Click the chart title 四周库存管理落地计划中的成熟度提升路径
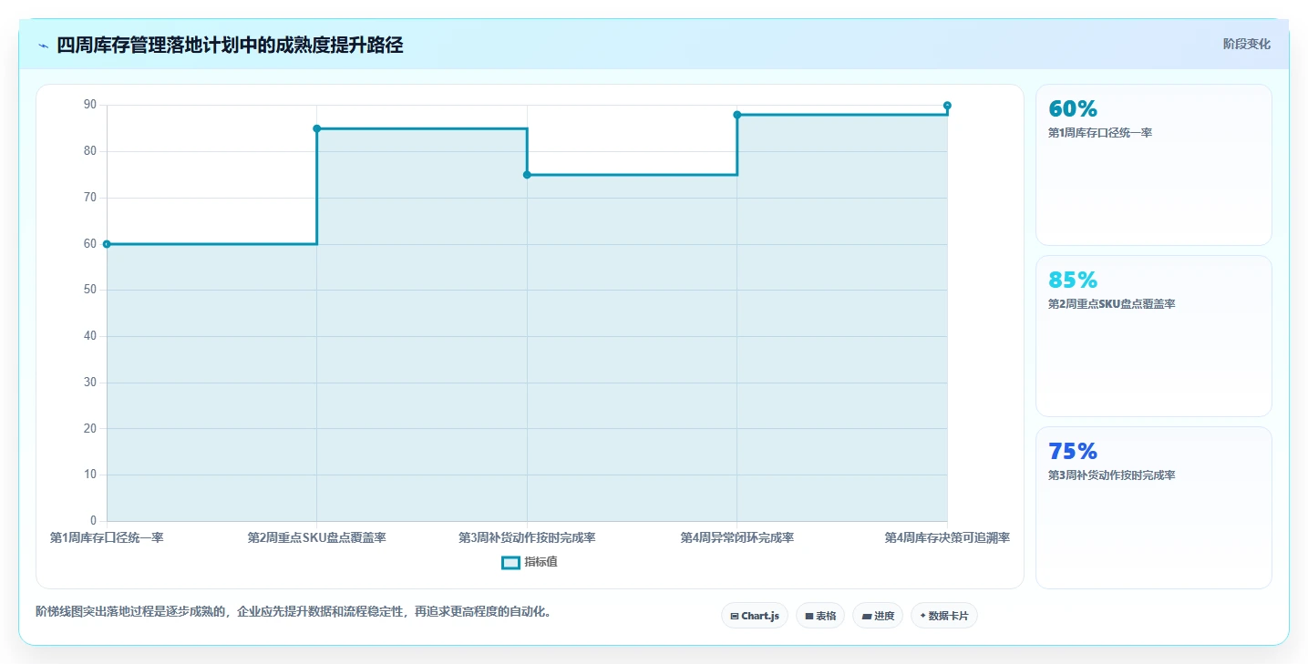 click(x=230, y=45)
